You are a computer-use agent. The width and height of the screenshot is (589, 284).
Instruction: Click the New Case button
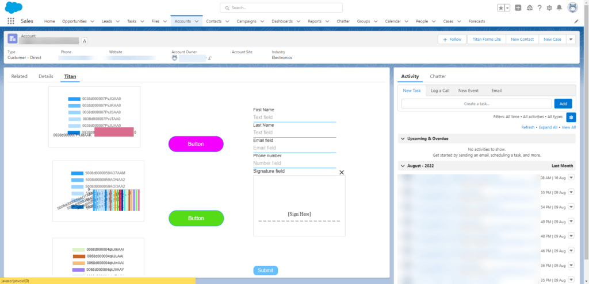click(552, 39)
